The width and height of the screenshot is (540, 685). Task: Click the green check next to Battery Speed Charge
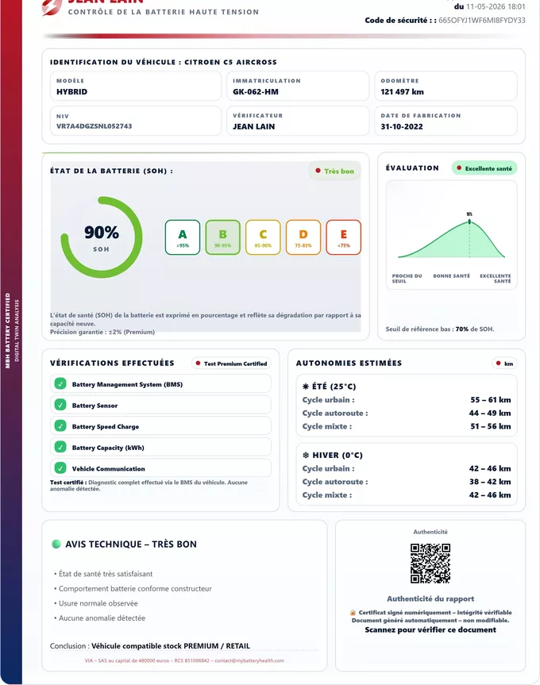(60, 426)
